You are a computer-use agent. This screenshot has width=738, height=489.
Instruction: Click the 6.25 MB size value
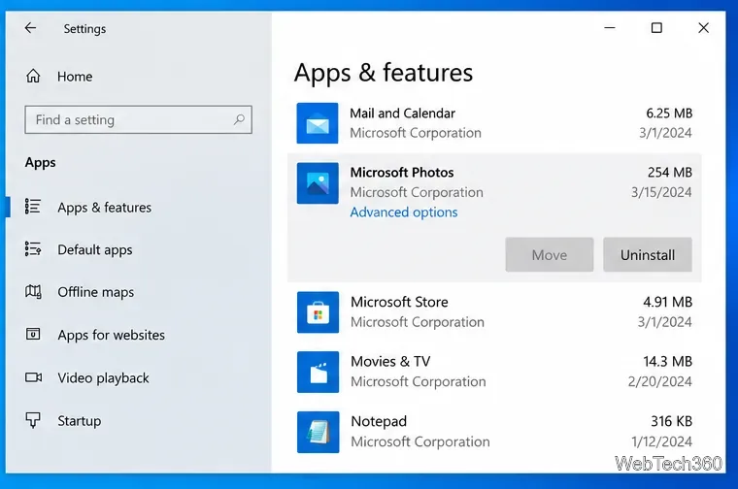pos(669,114)
